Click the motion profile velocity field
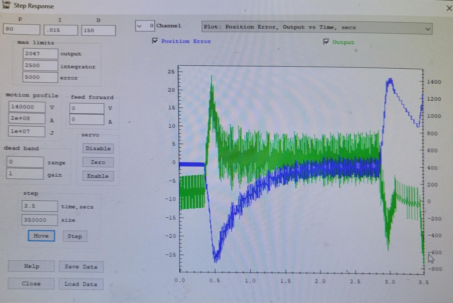Image resolution: width=453 pixels, height=303 pixels. pos(27,107)
